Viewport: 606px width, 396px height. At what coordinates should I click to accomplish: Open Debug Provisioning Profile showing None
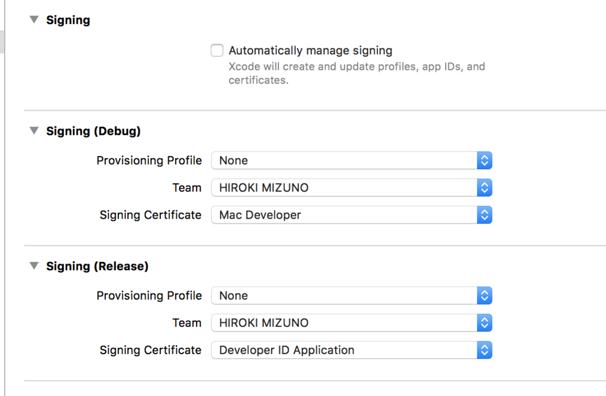(343, 161)
